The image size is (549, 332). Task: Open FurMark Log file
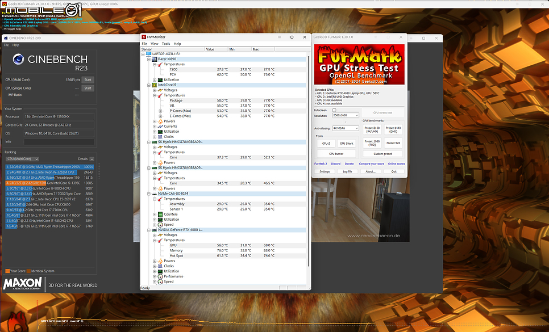347,171
